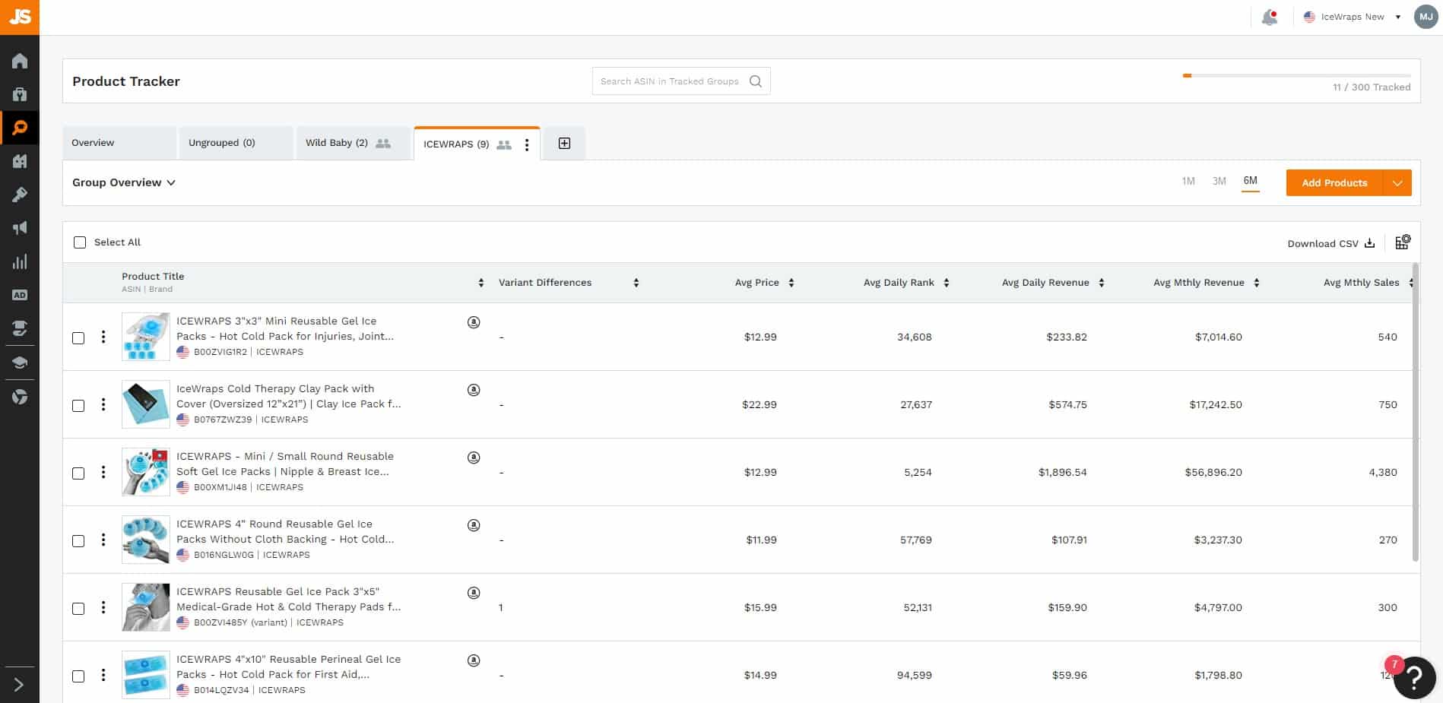Viewport: 1443px width, 703px height.
Task: Click the Download CSV link
Action: tap(1331, 243)
